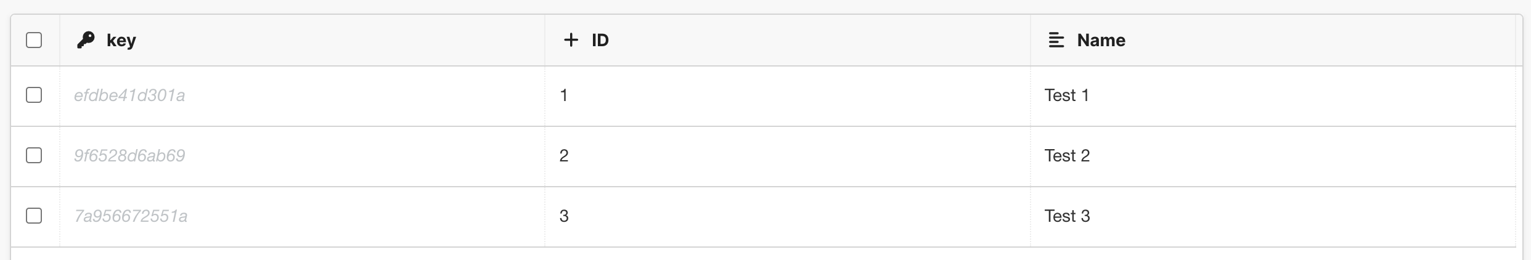Click the key column header label
1531x260 pixels.
point(121,40)
